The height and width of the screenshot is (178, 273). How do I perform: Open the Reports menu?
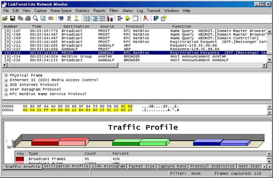(x=99, y=11)
